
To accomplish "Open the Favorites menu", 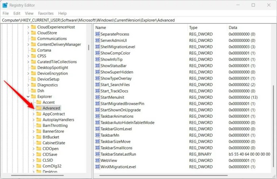I will 46,13.
